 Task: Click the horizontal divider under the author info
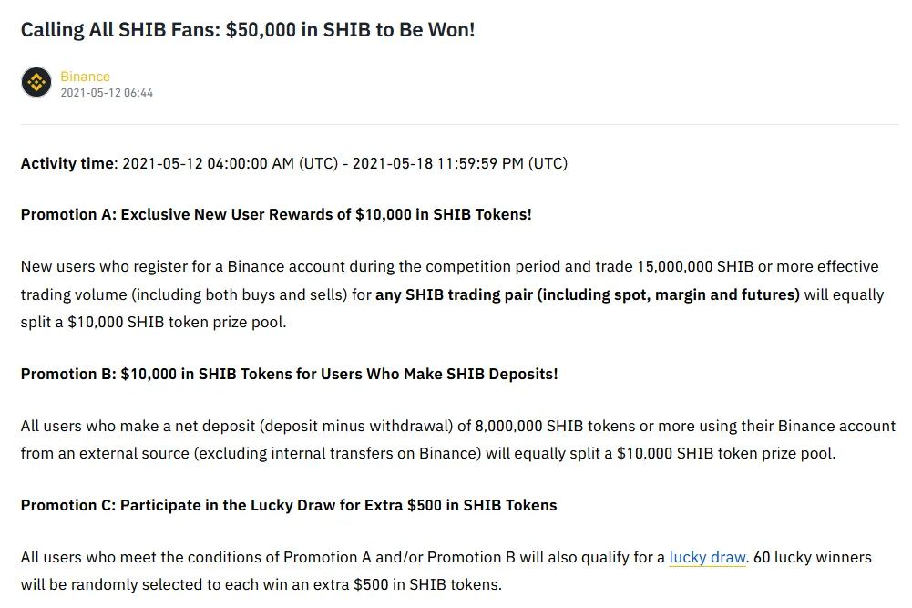459,124
